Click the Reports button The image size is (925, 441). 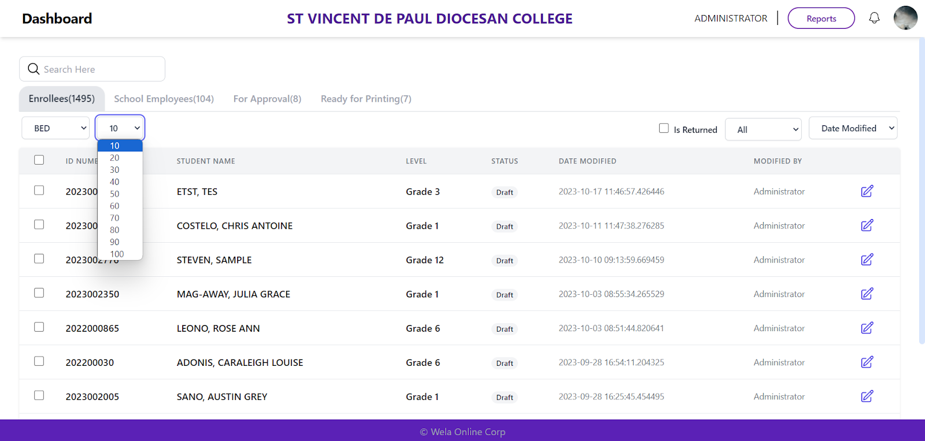[821, 18]
